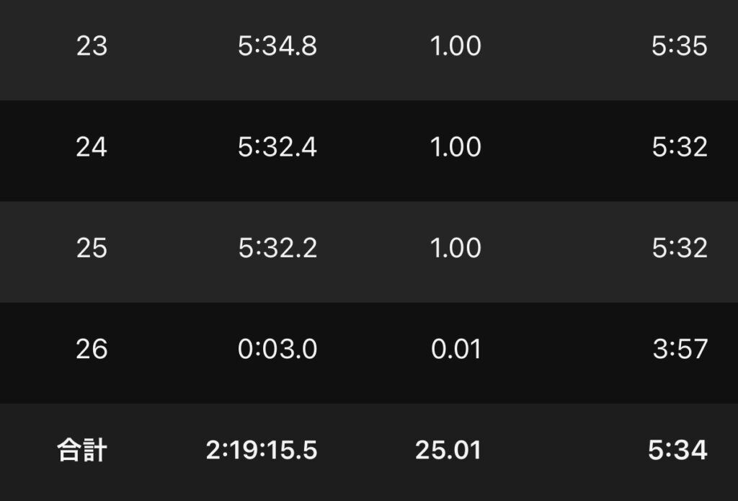This screenshot has height=501, width=738.
Task: Tap the 1.00 distance for lap 25
Action: pos(455,249)
